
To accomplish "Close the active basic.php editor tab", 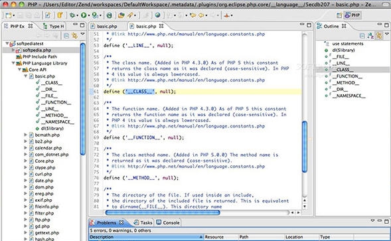I will (161, 26).
